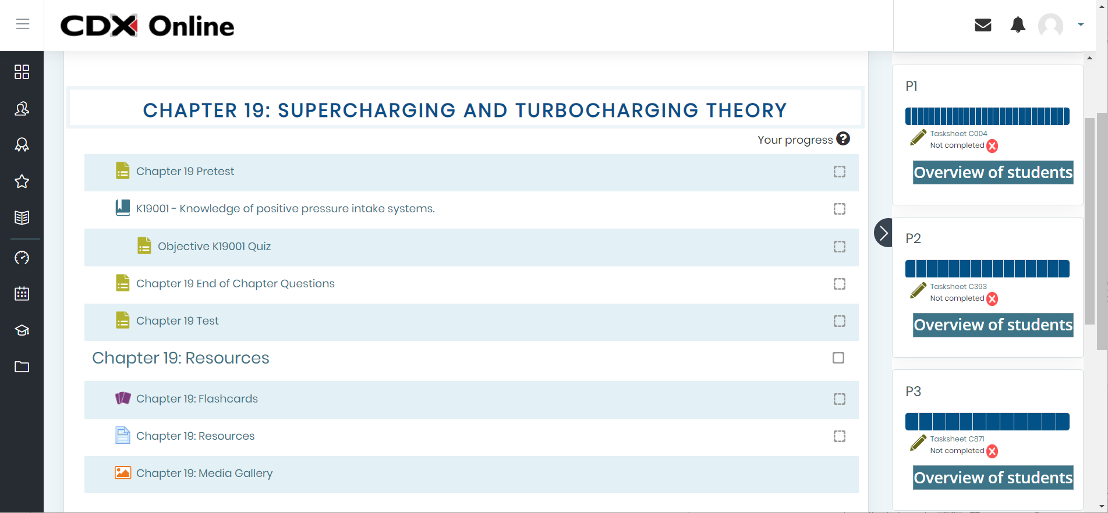Open Objective K19001 Quiz
1108x513 pixels.
pyautogui.click(x=214, y=247)
